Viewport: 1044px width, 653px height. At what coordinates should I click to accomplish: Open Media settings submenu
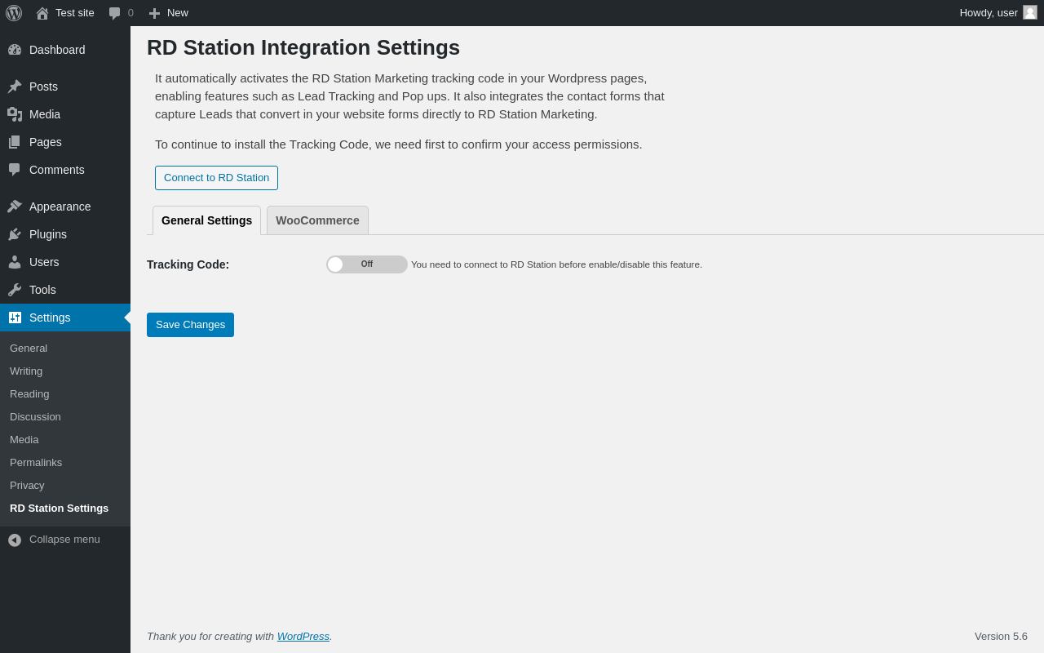tap(65, 440)
